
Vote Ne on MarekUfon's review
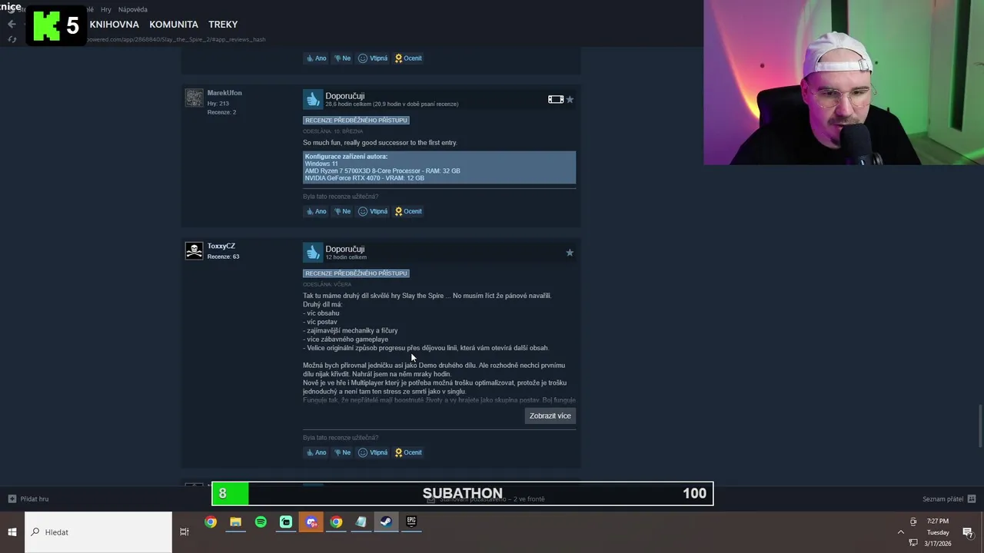tap(342, 211)
